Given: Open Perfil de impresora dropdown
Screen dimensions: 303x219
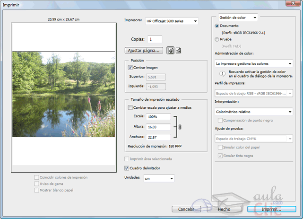Looking at the screenshot, I should (254, 93).
